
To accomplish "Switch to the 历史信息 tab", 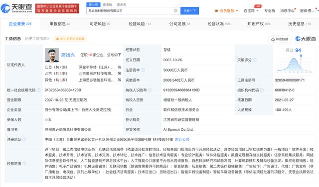I will coord(299,24).
